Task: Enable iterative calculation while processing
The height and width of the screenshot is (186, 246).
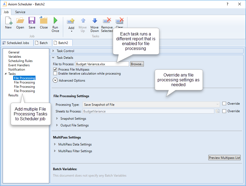Action: point(55,74)
